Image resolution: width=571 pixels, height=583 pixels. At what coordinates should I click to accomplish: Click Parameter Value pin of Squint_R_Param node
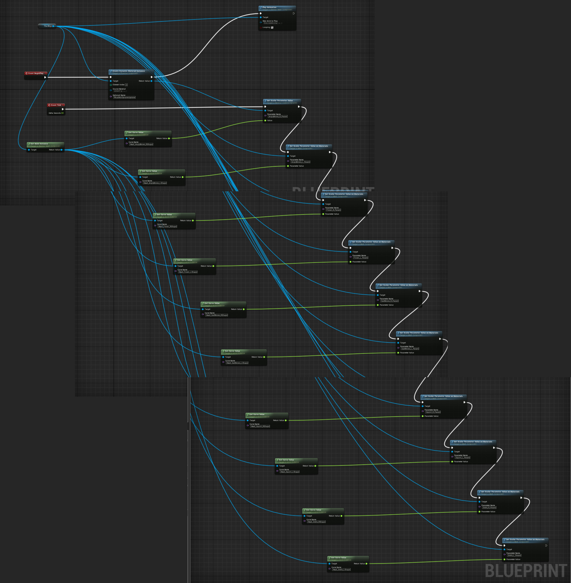tap(423, 416)
